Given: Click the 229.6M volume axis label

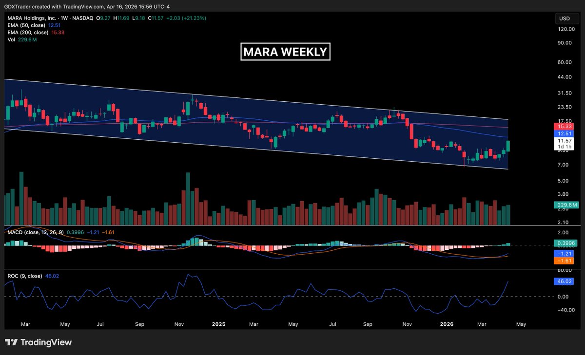Looking at the screenshot, I should pyautogui.click(x=564, y=206).
